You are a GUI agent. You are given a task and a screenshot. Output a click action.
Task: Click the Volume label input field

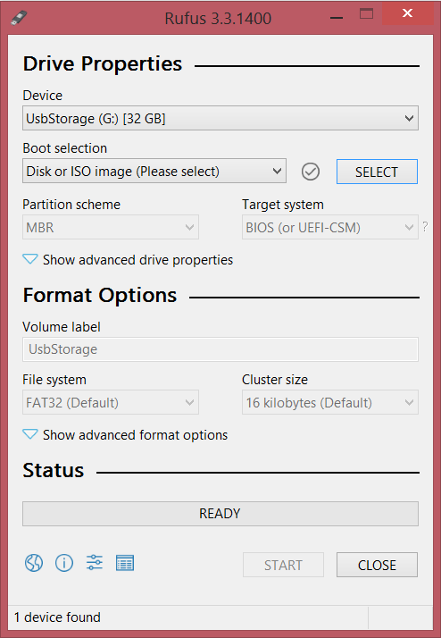[220, 349]
